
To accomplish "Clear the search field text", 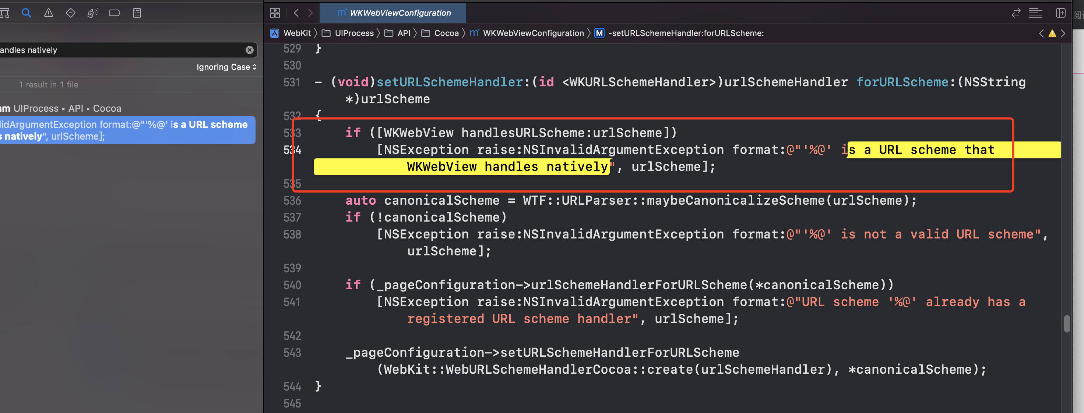I will click(x=250, y=50).
